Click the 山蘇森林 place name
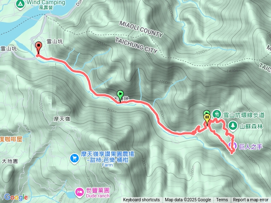Screen dimensions: 271x203 pyautogui.click(x=251, y=126)
